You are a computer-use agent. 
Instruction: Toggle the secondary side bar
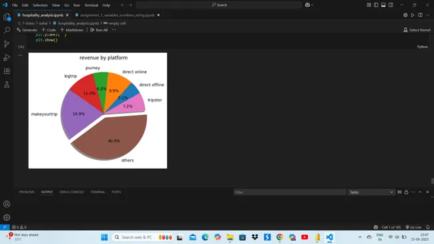point(391,5)
